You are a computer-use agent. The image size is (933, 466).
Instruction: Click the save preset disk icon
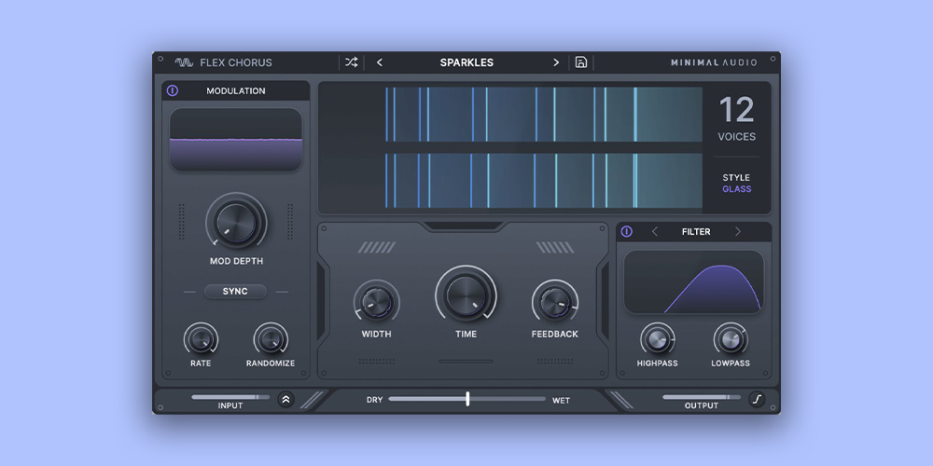[x=581, y=62]
